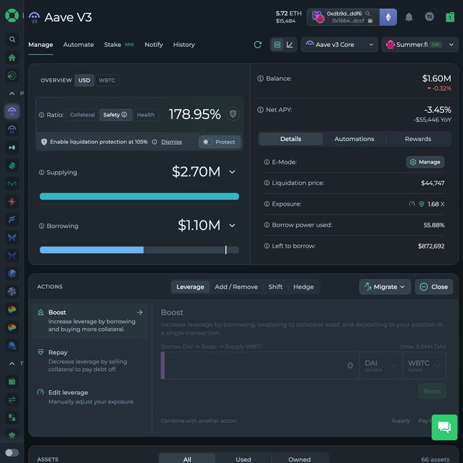Viewport: 463px width, 463px height.
Task: Open the search icon in sidebar
Action: tap(12, 39)
